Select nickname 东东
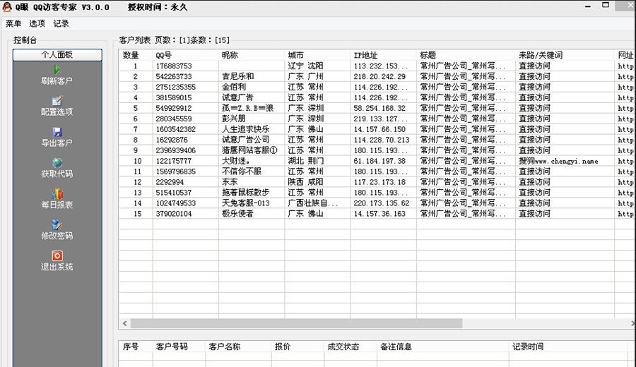Screen dimensions: 636x367 pyautogui.click(x=230, y=182)
